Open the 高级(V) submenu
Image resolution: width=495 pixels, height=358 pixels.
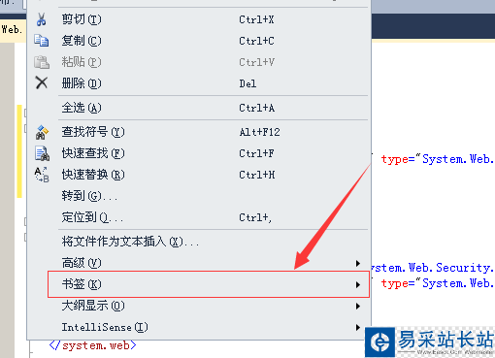pos(199,263)
